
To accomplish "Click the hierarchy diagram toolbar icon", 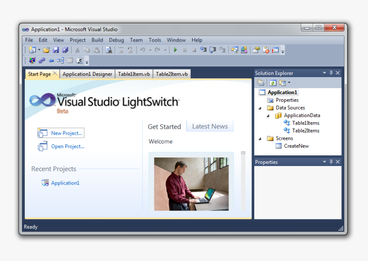I will [60, 61].
